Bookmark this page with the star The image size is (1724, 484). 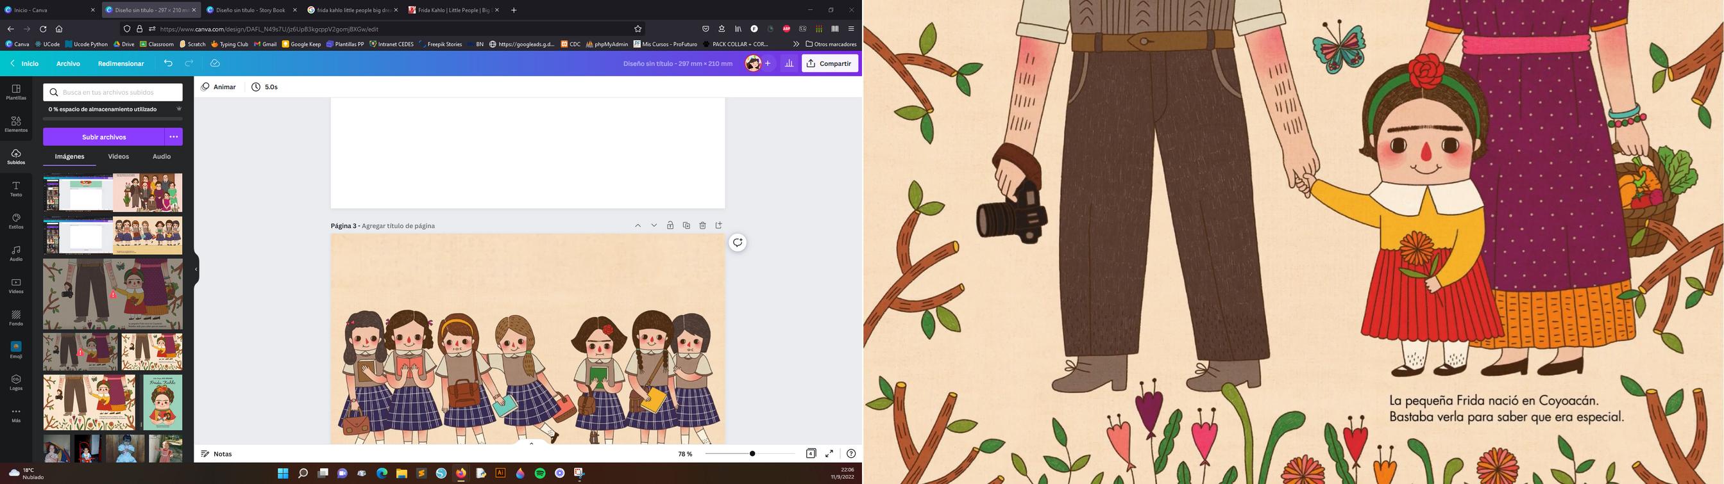click(x=638, y=29)
